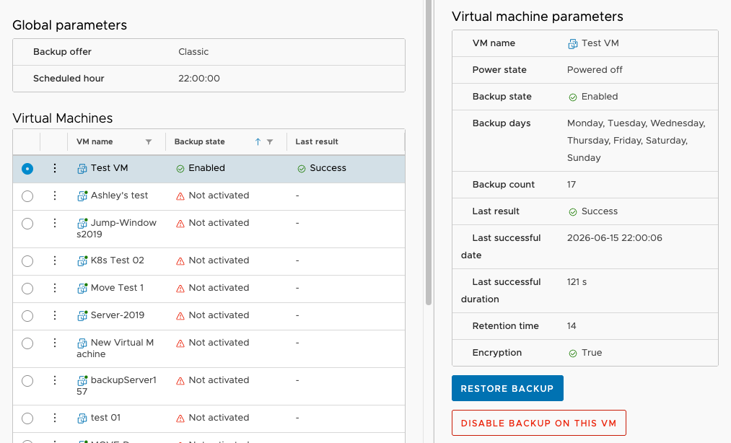Open the VM name column filter
Screen dimensions: 731x443
(x=148, y=141)
